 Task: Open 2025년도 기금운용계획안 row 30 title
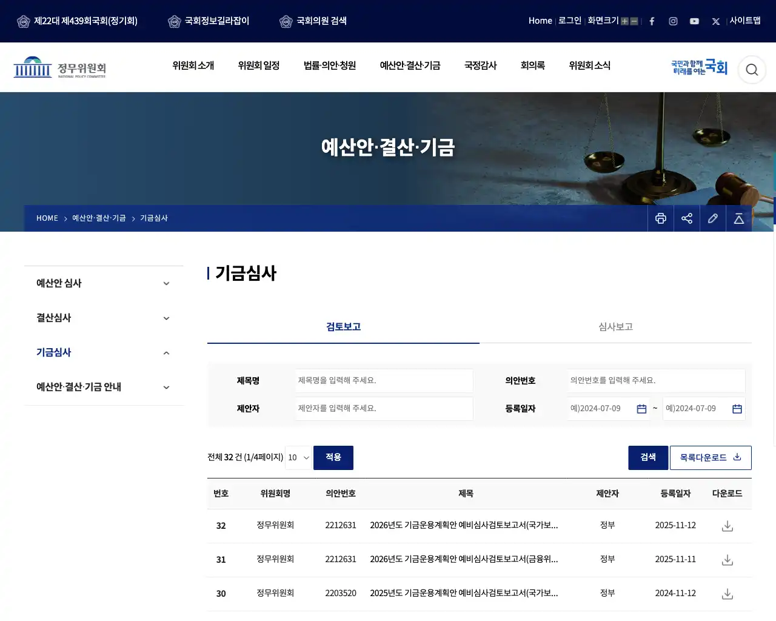464,593
